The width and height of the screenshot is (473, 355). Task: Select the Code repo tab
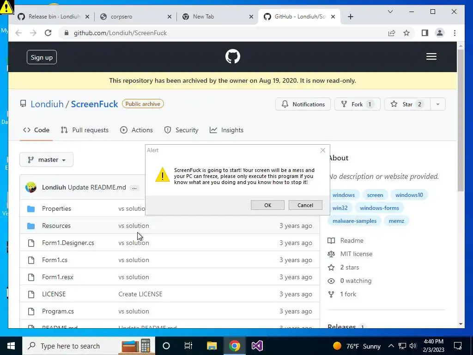pos(36,130)
